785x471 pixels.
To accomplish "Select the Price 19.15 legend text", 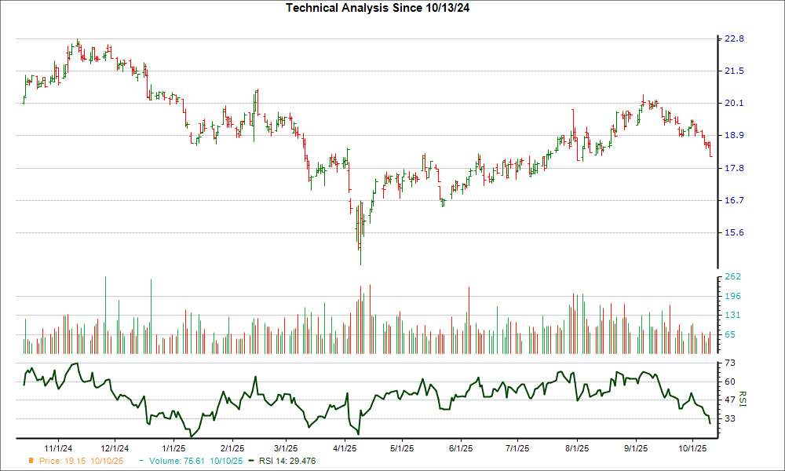I will pyautogui.click(x=77, y=462).
